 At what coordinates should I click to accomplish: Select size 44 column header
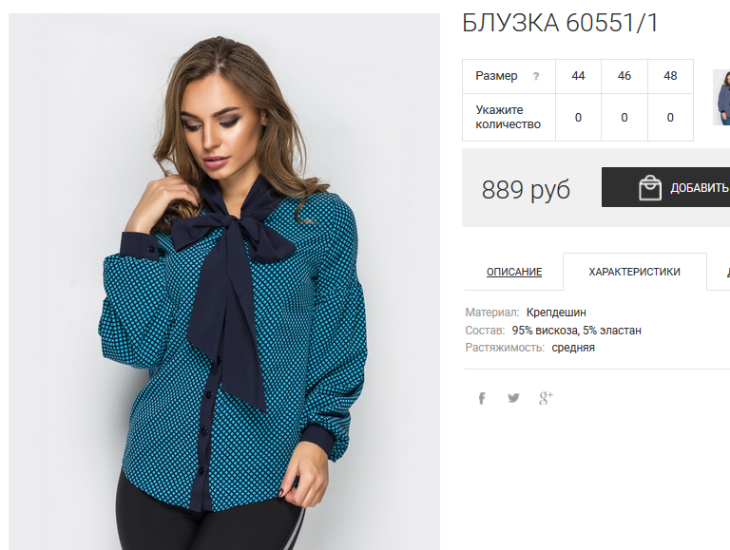pos(578,76)
